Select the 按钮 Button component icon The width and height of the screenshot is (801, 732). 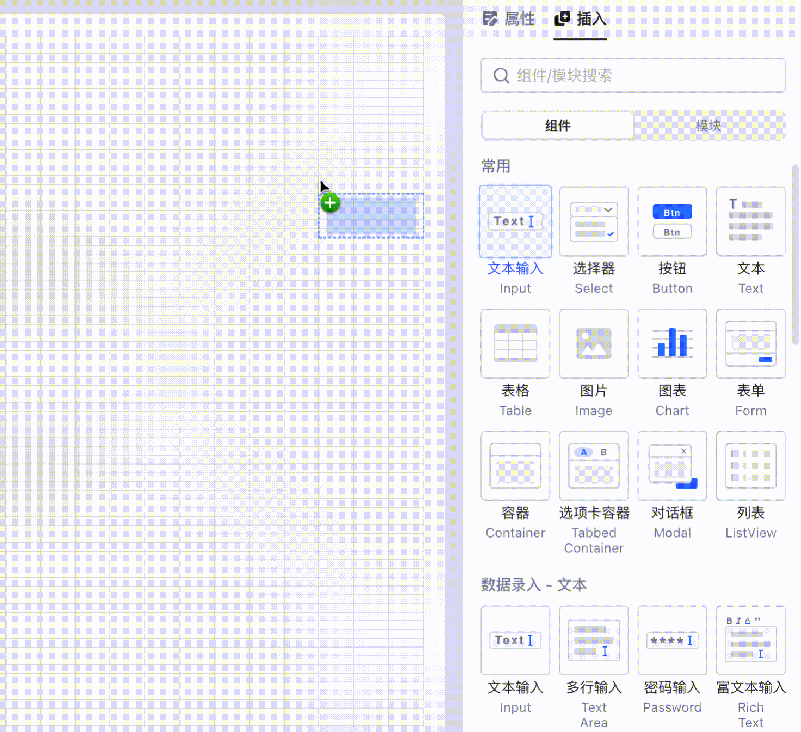[x=672, y=222]
